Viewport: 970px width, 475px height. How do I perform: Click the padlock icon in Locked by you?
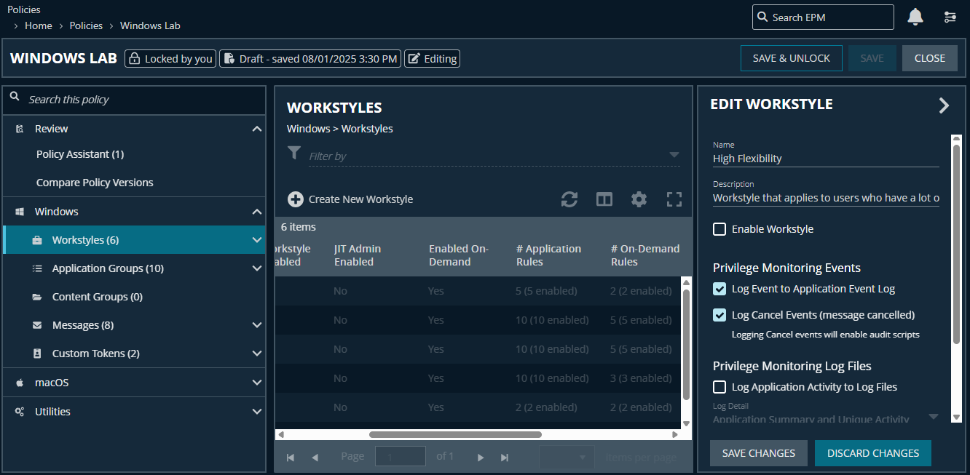tap(135, 59)
